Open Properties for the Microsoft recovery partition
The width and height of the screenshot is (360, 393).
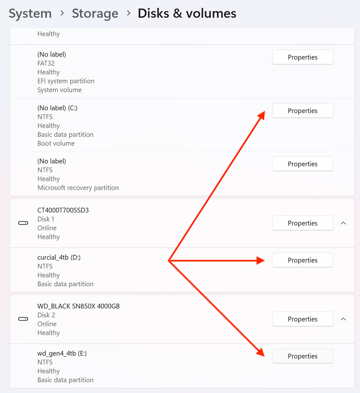[x=302, y=164]
